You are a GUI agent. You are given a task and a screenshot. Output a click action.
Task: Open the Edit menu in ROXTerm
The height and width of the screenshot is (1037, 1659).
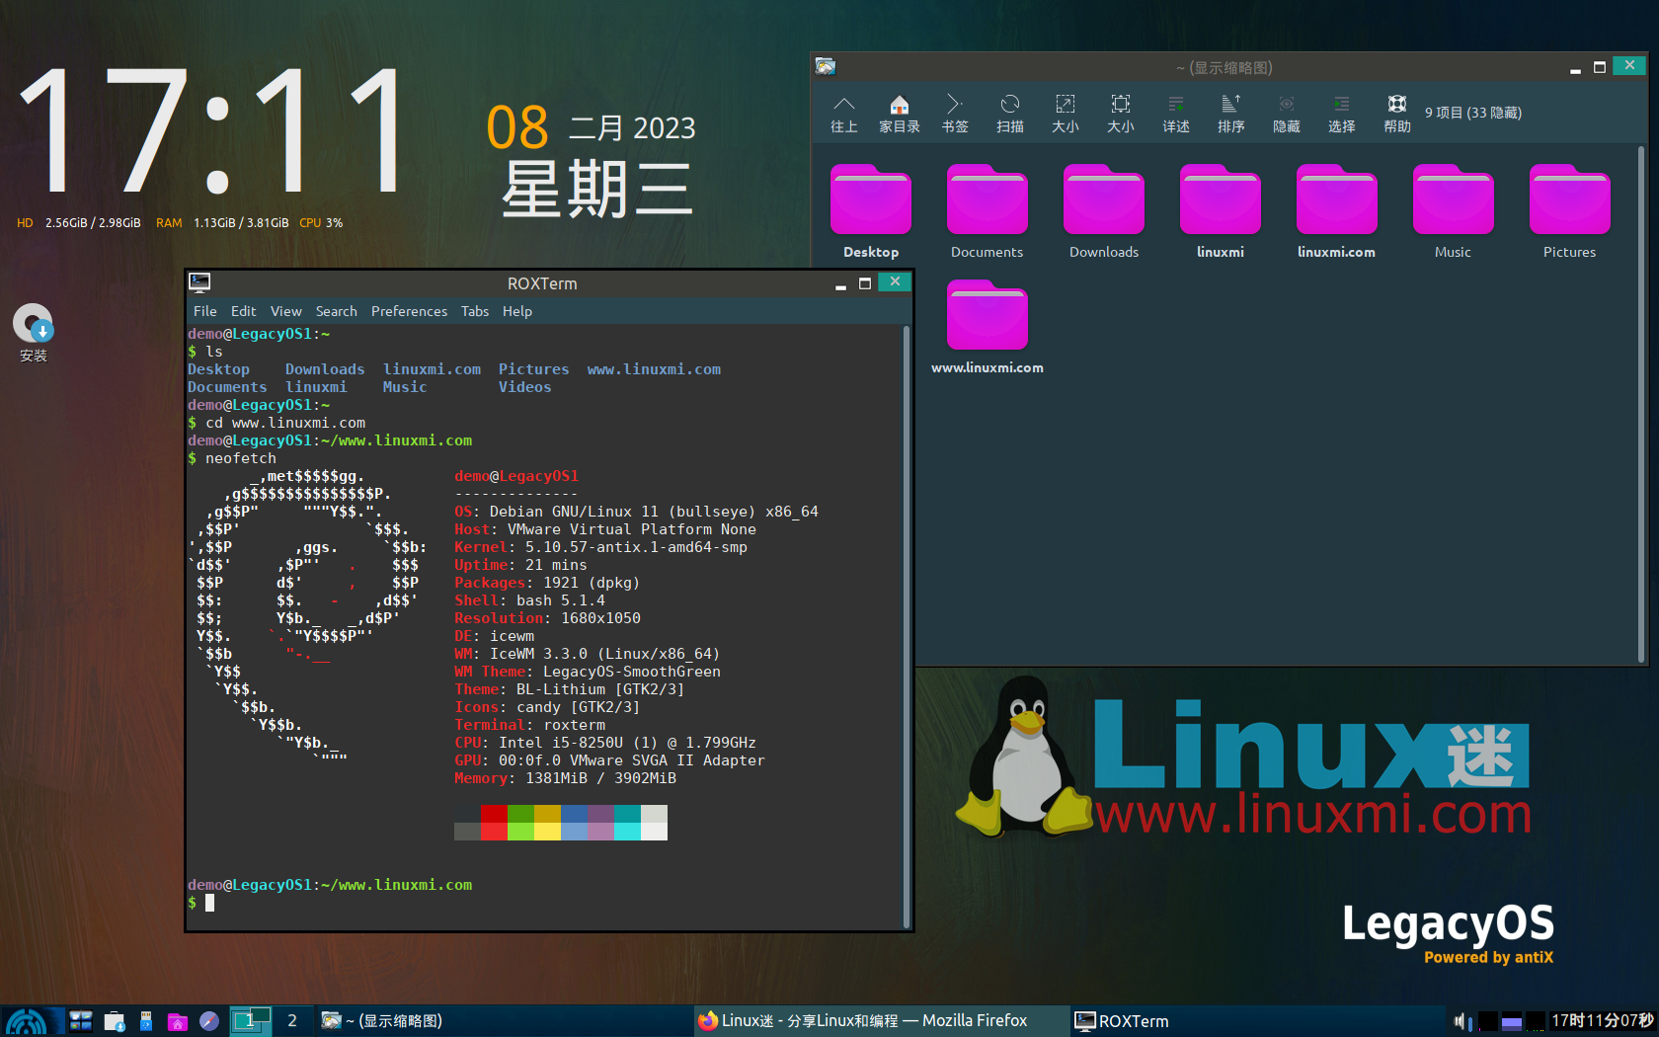point(244,311)
